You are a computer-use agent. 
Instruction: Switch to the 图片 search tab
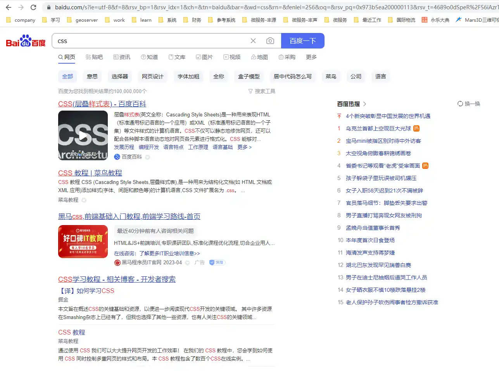tap(204, 57)
